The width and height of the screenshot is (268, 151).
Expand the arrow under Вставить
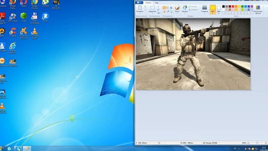pyautogui.click(x=140, y=13)
